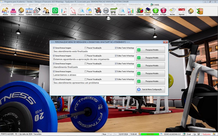
Task: Open the Carteira ID card icon
Action: pyautogui.click(x=29, y=11)
